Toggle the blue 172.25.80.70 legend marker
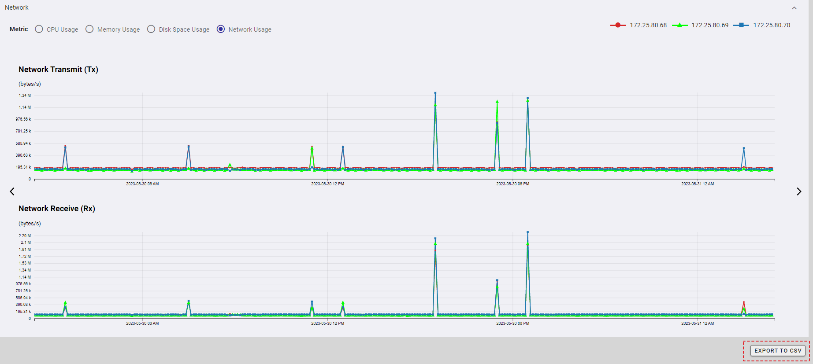 click(x=741, y=25)
